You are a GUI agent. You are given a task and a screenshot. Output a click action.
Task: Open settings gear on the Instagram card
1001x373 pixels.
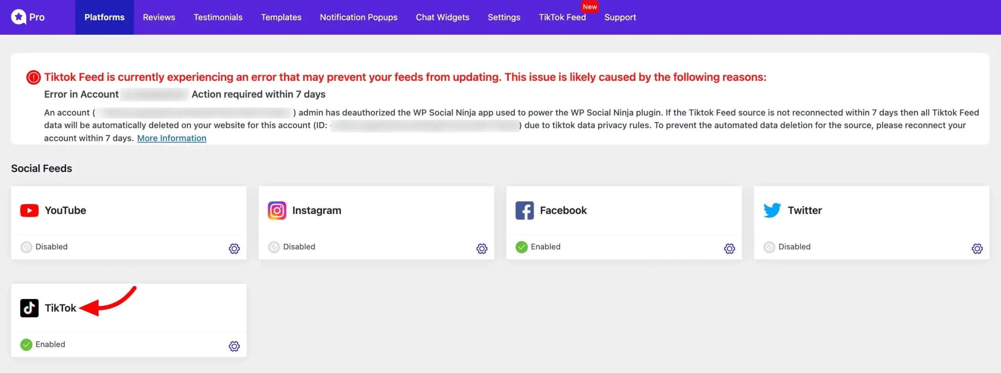(482, 249)
